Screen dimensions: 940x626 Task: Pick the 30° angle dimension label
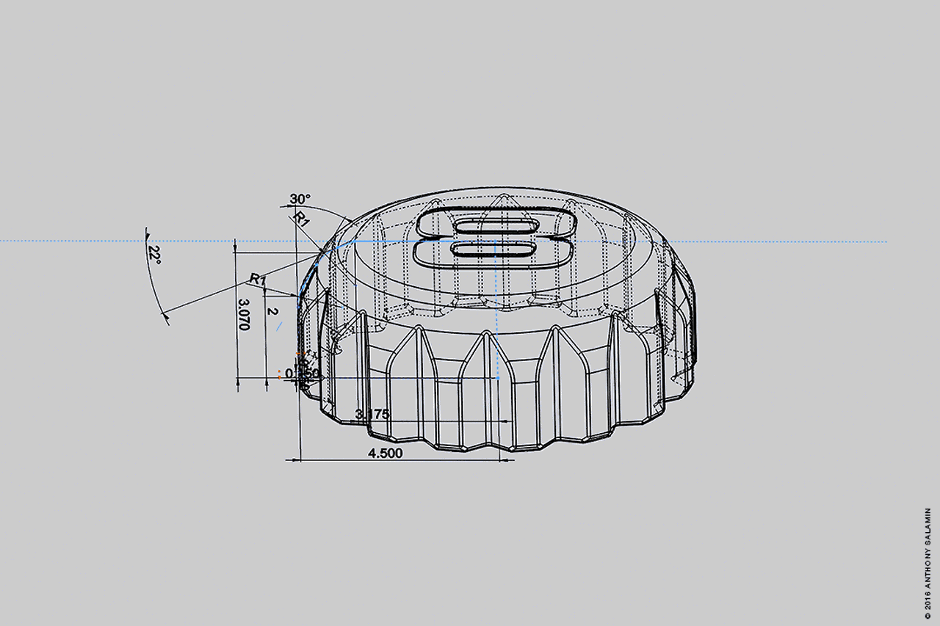point(300,199)
